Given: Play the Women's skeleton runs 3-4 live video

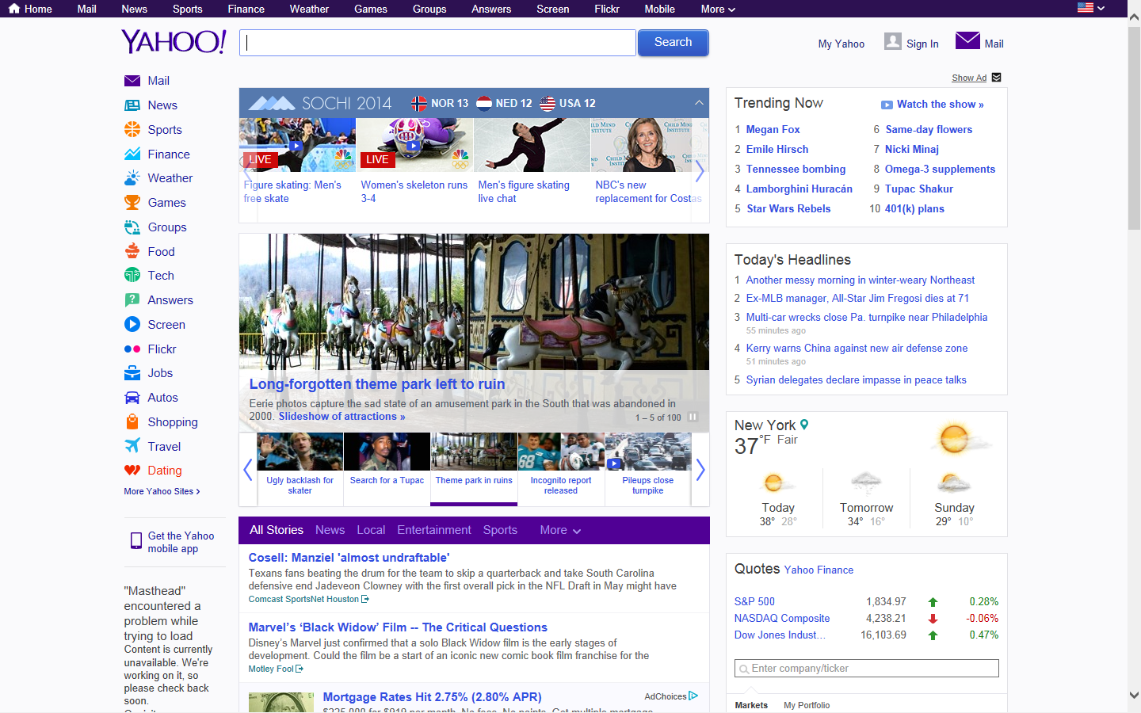Looking at the screenshot, I should [414, 145].
